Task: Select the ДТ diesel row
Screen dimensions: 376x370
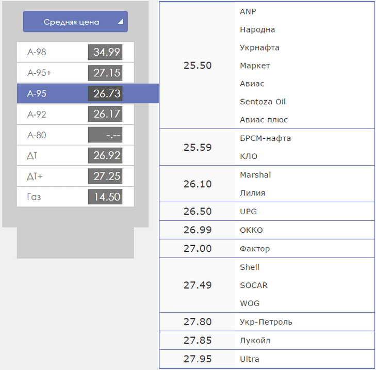Action: point(75,155)
